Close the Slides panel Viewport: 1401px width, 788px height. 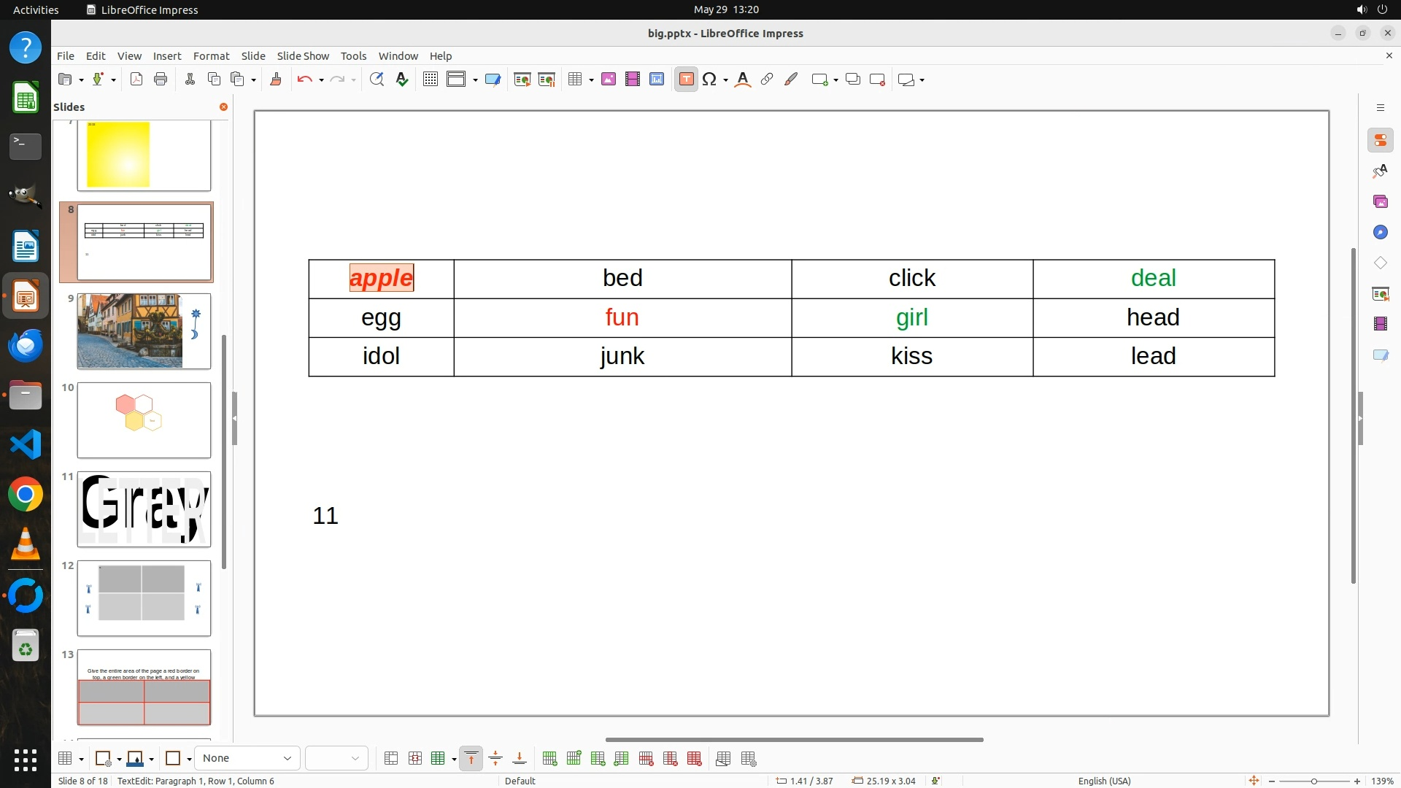pos(223,107)
